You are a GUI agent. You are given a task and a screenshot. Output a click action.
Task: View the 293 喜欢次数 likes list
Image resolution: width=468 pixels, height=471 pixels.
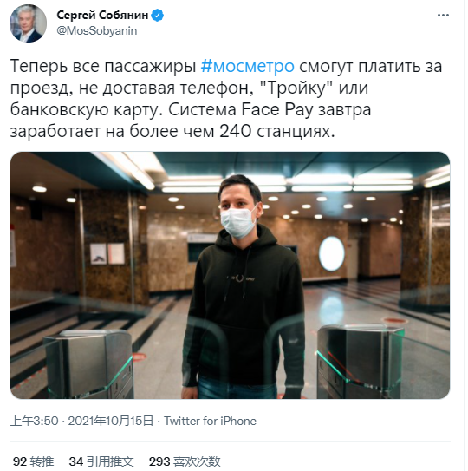point(185,461)
